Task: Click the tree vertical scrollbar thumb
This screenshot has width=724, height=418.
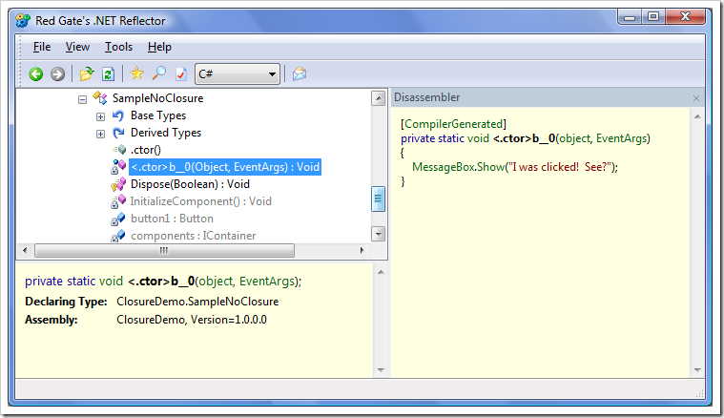Action: pos(378,199)
